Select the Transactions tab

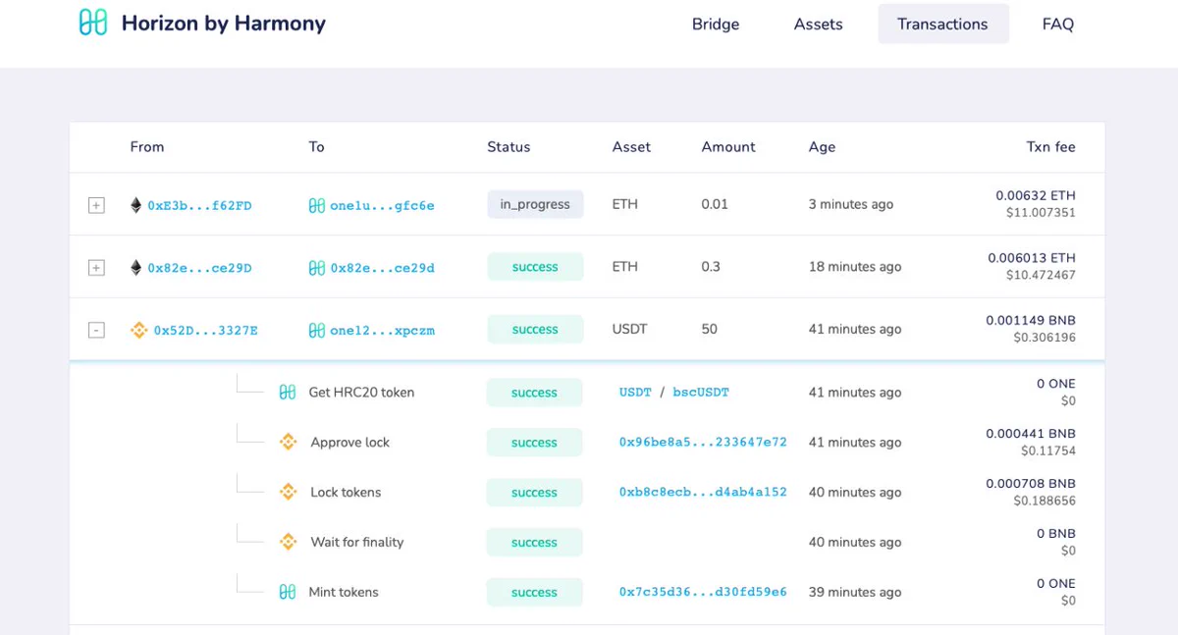coord(942,24)
